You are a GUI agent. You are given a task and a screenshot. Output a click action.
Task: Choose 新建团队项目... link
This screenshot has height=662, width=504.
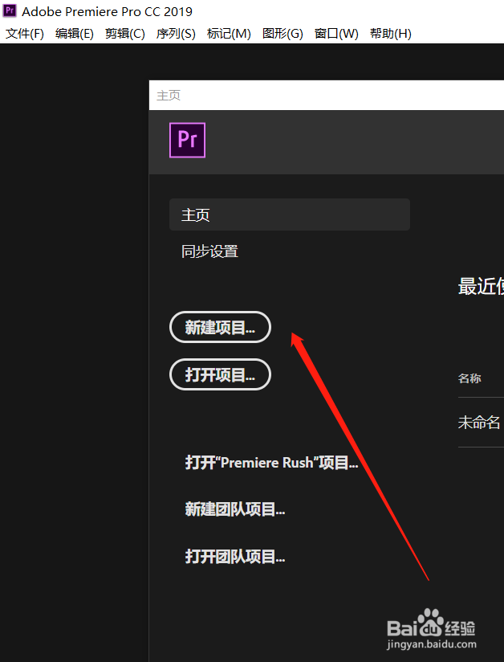[235, 509]
